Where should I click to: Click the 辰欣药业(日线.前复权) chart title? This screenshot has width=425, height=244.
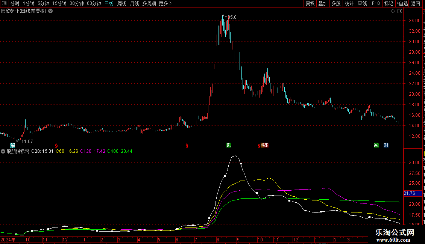tap(24, 11)
